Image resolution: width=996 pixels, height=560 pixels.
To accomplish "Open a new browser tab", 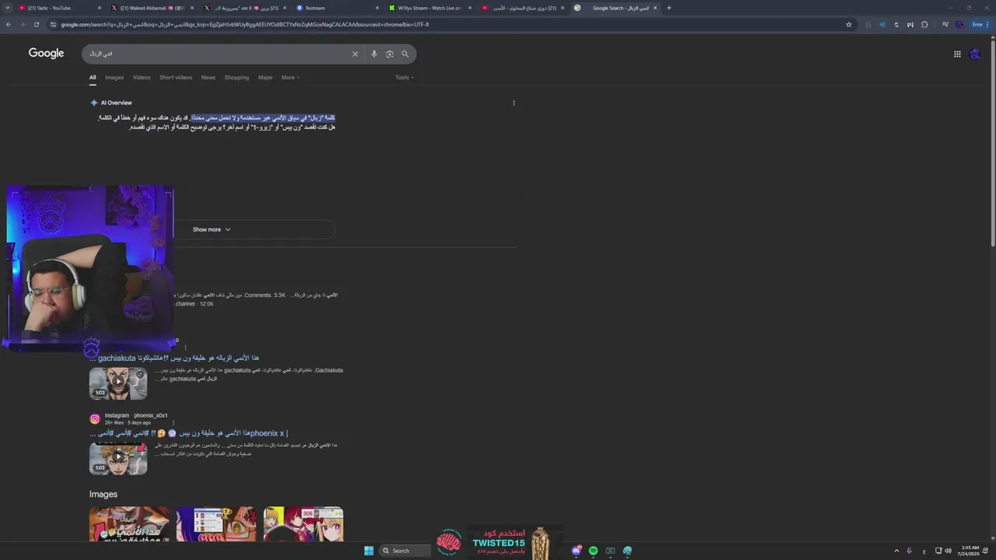I will point(669,8).
